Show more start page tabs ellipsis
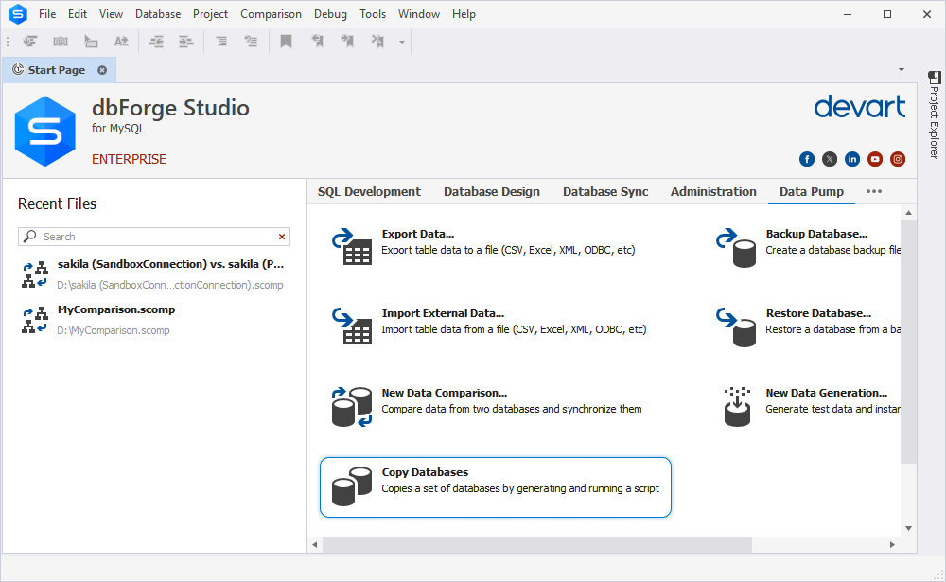The image size is (946, 582). [873, 191]
